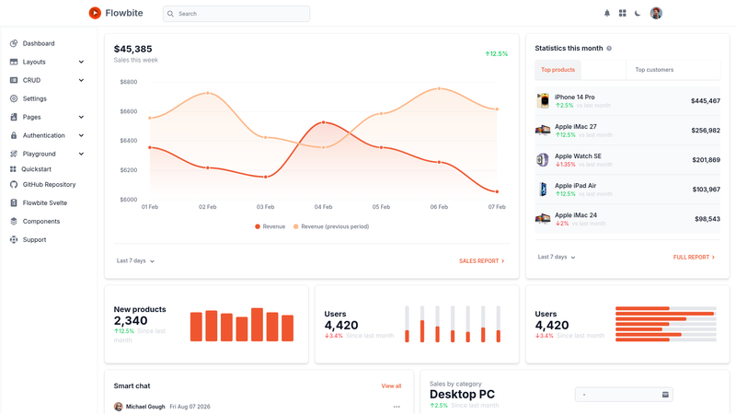Focus the Search input field

click(x=236, y=14)
